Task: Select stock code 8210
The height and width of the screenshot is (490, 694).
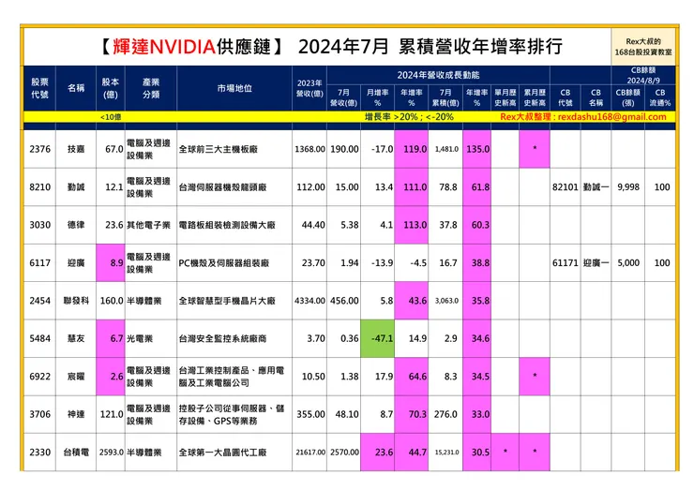Action: pyautogui.click(x=39, y=187)
